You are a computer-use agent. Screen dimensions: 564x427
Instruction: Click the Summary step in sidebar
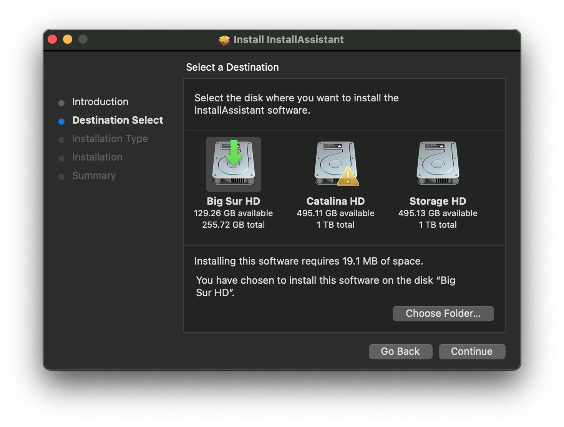click(94, 175)
